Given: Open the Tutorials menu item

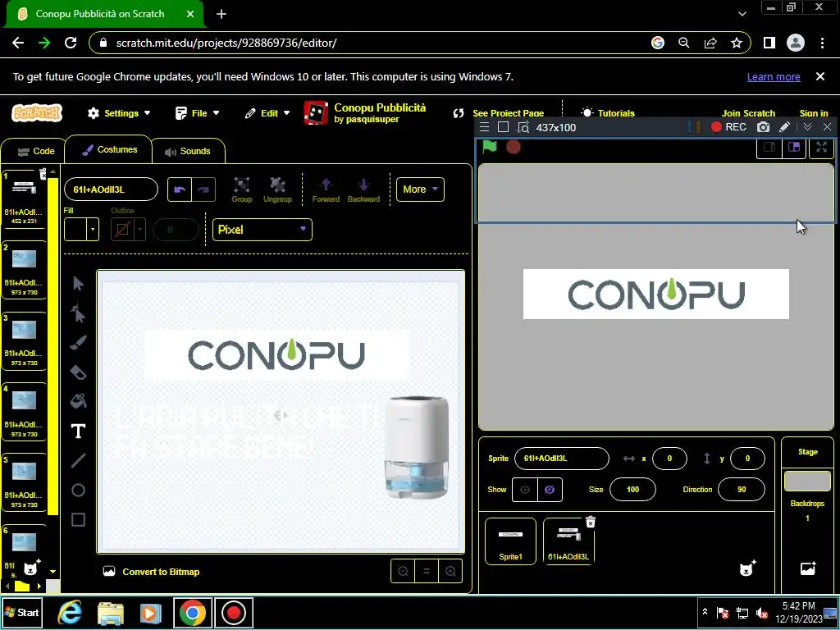Looking at the screenshot, I should pos(608,113).
